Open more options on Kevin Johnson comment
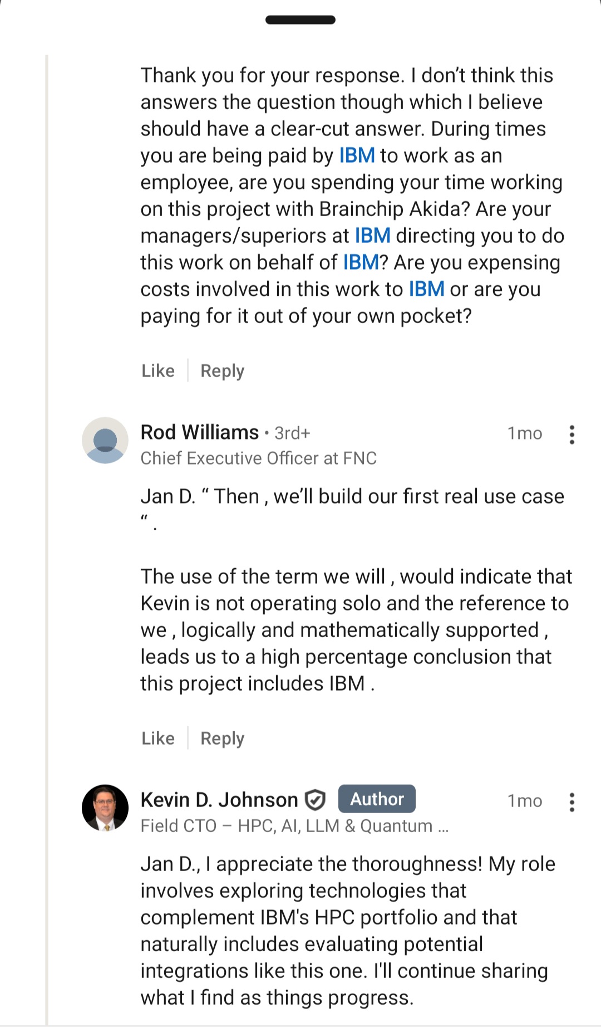The image size is (601, 1027). point(572,802)
